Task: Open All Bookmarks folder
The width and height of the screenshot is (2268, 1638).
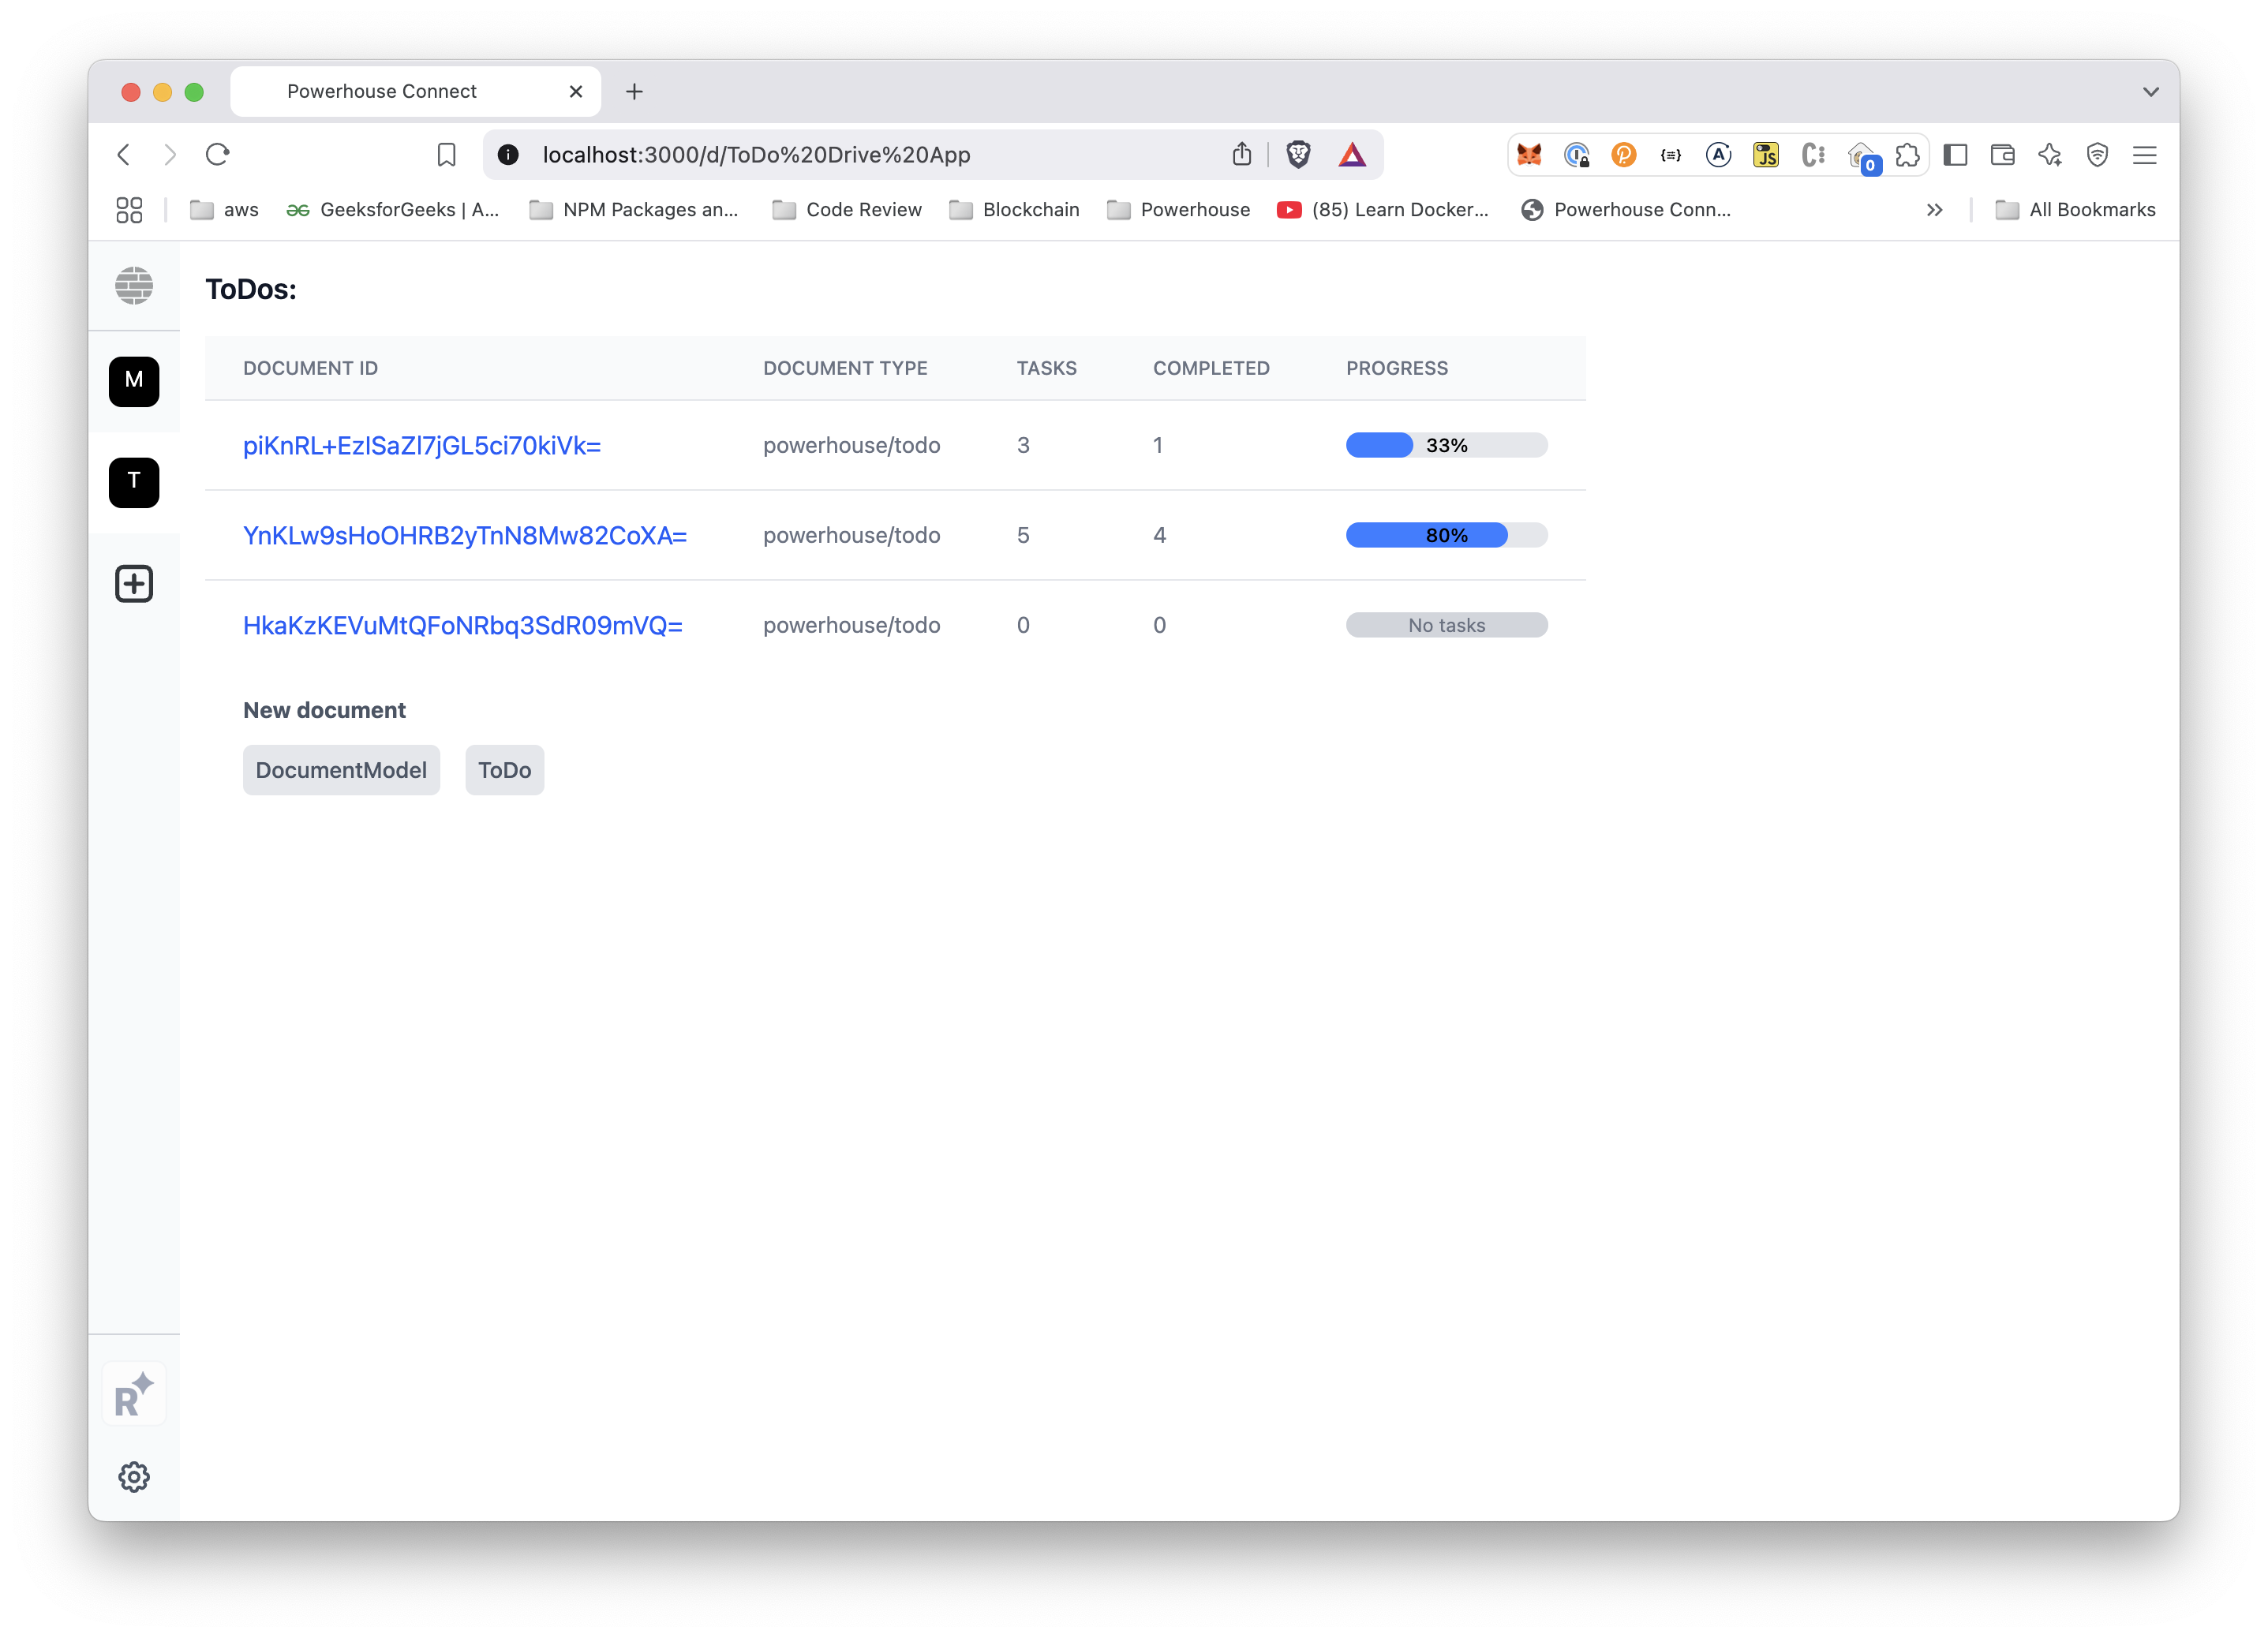Action: tap(2076, 210)
